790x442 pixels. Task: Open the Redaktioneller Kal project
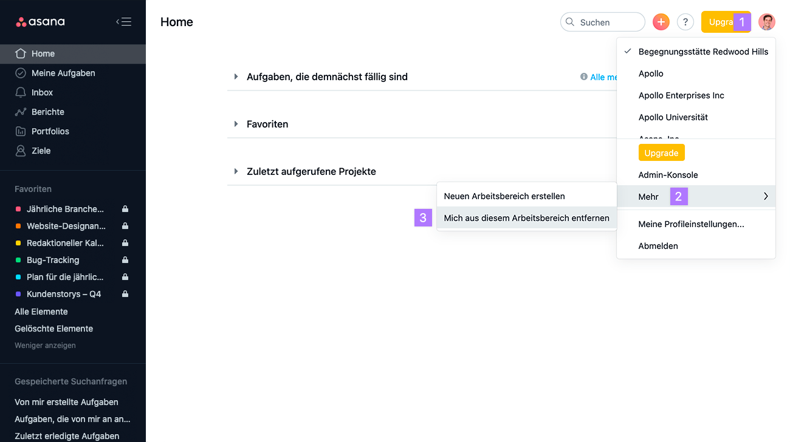click(x=66, y=243)
